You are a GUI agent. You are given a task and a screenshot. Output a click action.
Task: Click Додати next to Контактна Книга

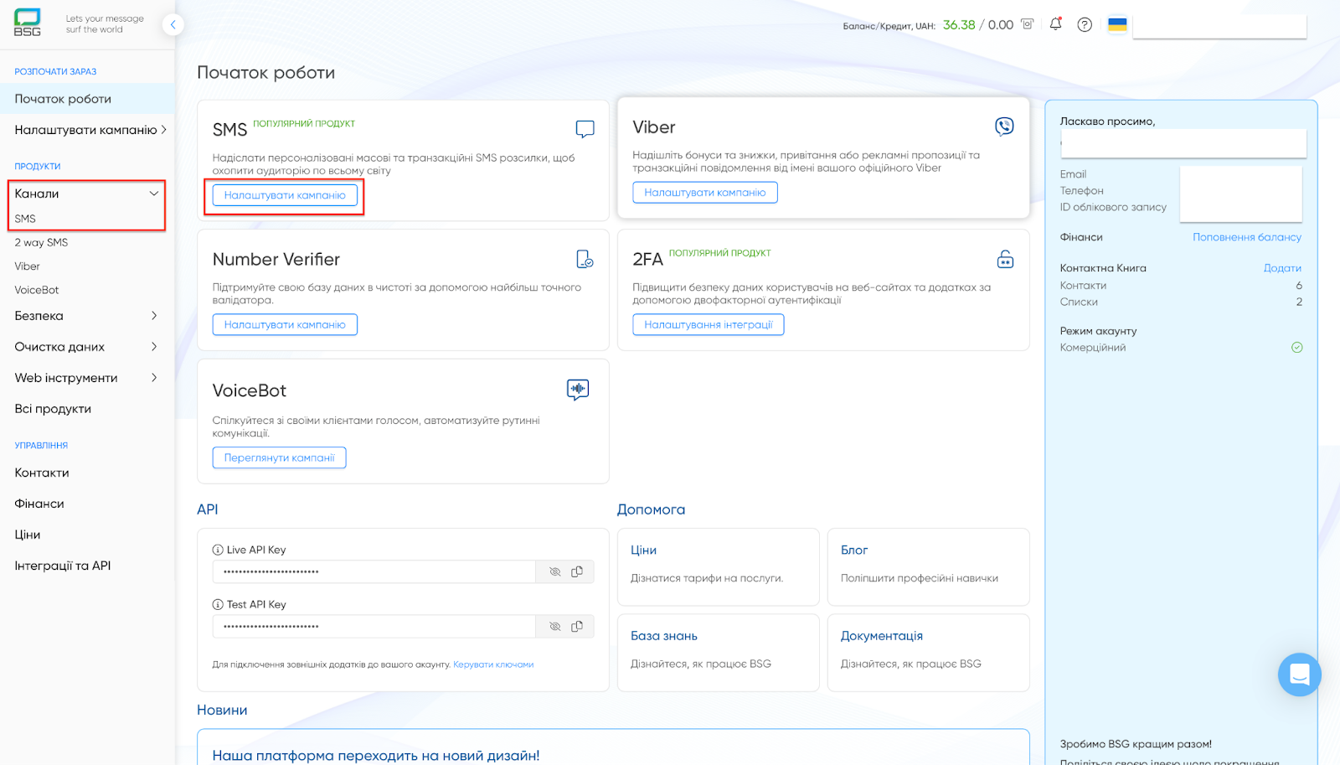[1282, 268]
